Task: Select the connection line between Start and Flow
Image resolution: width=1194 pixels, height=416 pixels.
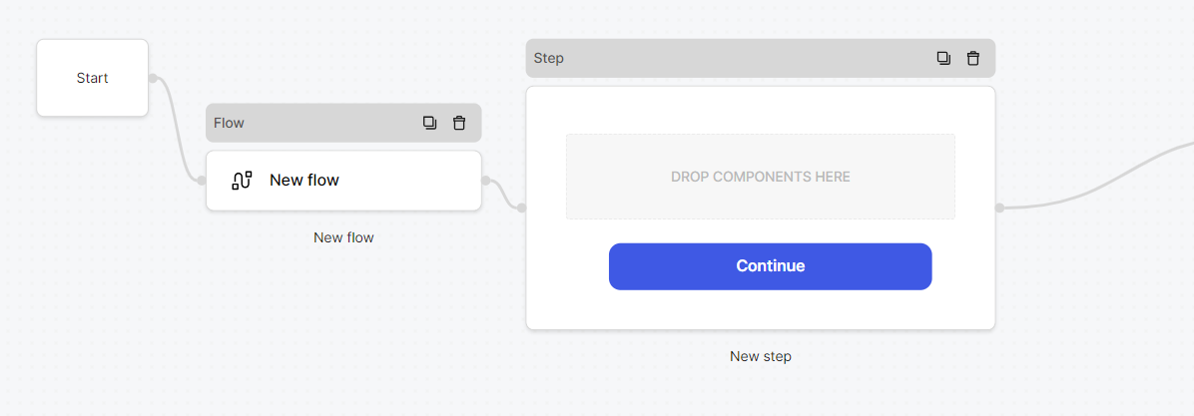Action: (x=177, y=130)
